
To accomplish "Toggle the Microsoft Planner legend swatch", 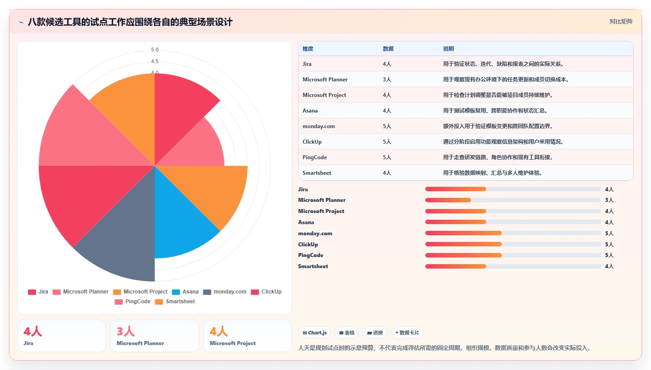I will click(57, 292).
